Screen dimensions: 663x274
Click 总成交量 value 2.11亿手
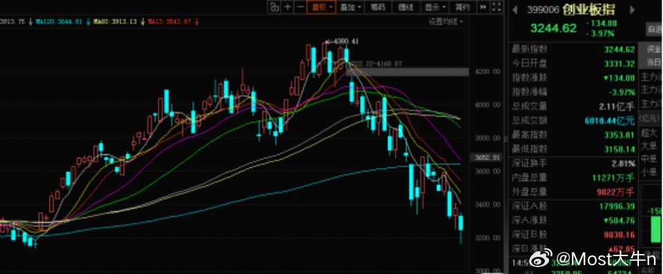(x=617, y=106)
